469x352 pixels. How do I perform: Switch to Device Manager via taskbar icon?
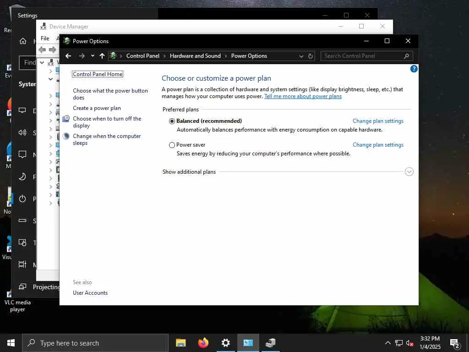270,343
